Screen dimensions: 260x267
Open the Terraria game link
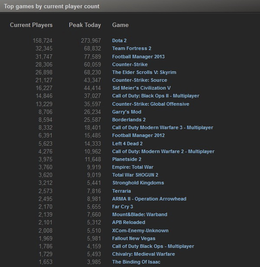point(121,191)
